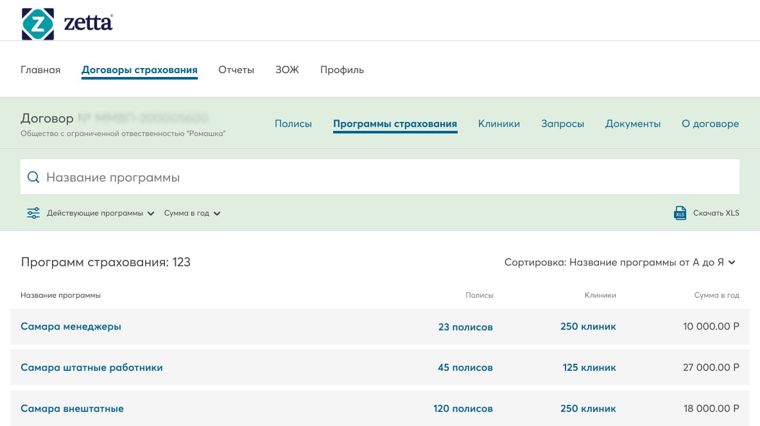Open the Отчеты menu section

click(x=236, y=70)
